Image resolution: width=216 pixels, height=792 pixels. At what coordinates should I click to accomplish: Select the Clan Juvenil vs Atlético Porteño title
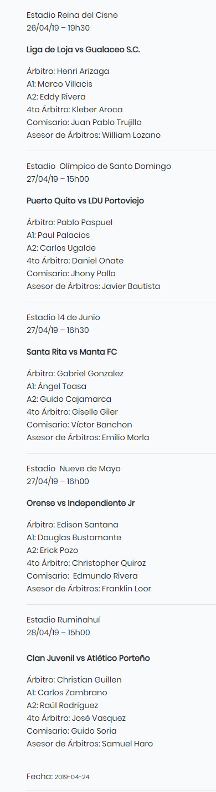pyautogui.click(x=88, y=658)
